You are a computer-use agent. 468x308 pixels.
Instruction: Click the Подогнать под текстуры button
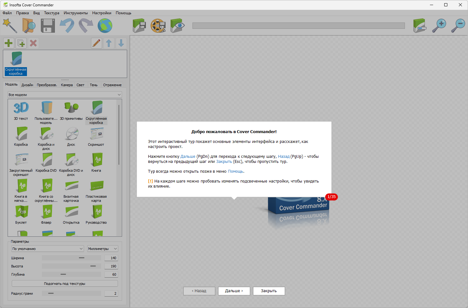65,284
